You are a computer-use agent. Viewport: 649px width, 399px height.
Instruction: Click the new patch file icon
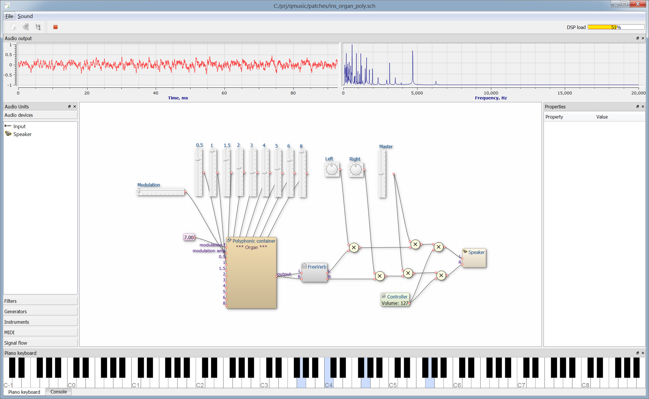pos(13,27)
